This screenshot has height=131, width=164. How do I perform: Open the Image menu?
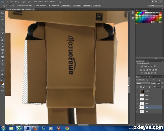(17, 2)
